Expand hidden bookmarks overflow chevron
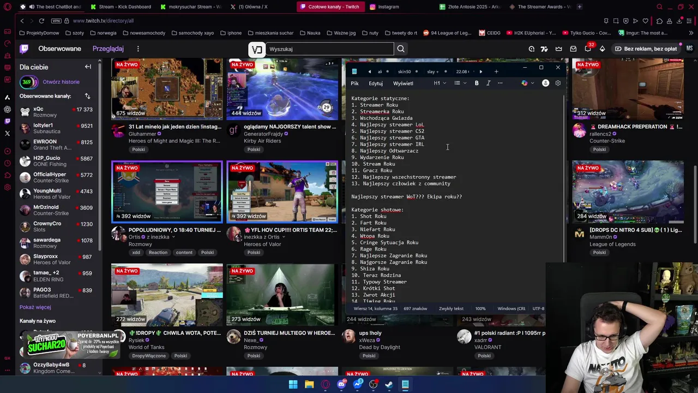Screen dimensions: 698x393 coord(690,33)
